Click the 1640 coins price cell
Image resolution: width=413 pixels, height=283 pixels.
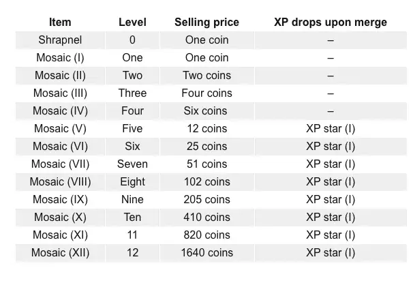point(206,252)
